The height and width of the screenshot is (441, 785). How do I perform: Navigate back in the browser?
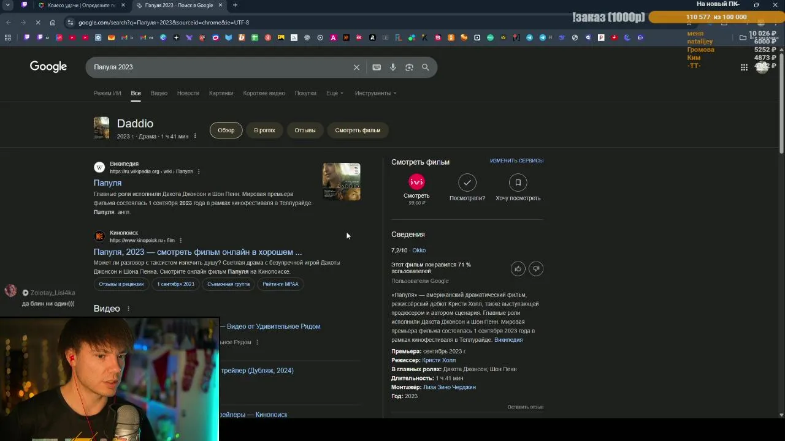click(x=9, y=23)
